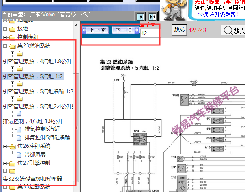Select 引擎管理系統，5汽缸渦輪 1:2 tree item
Viewport: 245px width, 192px height.
click(x=38, y=92)
